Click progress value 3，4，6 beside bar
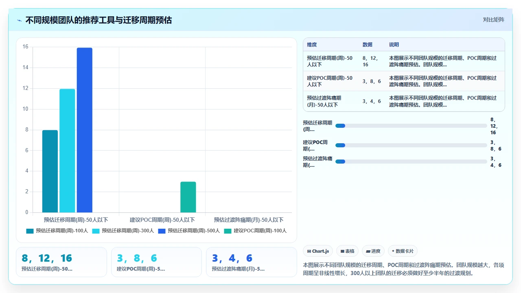521x293 pixels. point(496,162)
